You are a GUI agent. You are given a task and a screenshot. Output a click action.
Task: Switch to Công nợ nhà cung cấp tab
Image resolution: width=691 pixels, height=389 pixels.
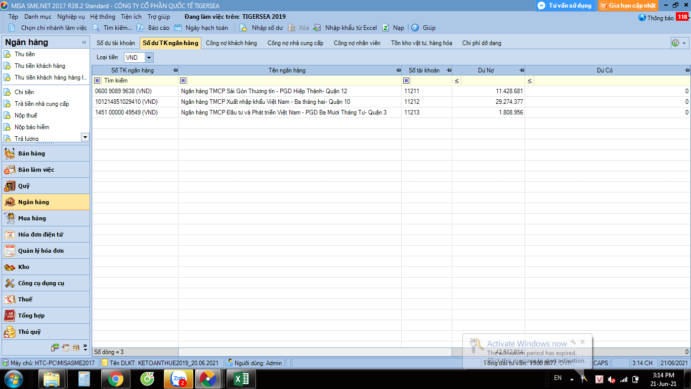coord(295,43)
